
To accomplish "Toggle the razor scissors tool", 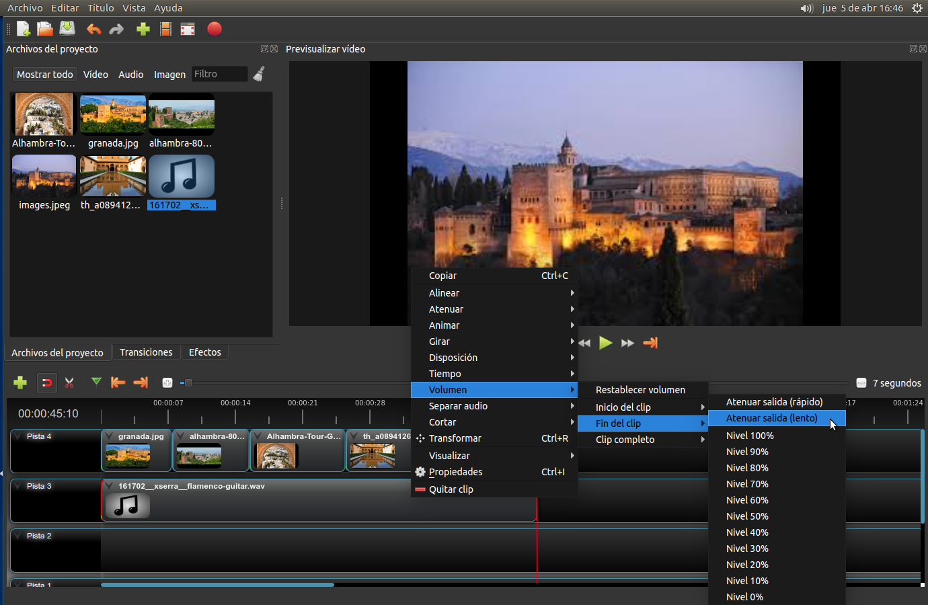I will coord(69,382).
